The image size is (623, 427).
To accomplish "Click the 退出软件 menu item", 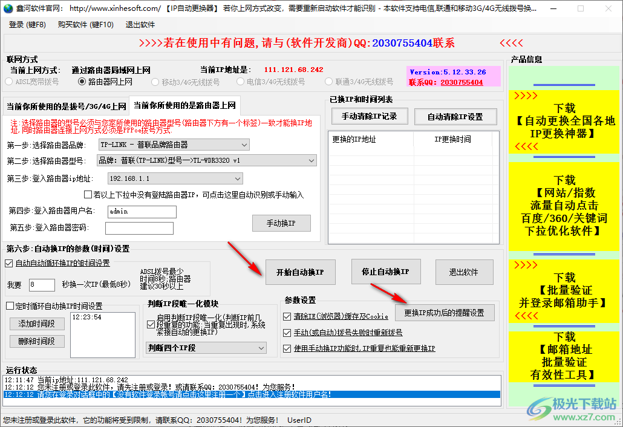I will point(140,25).
